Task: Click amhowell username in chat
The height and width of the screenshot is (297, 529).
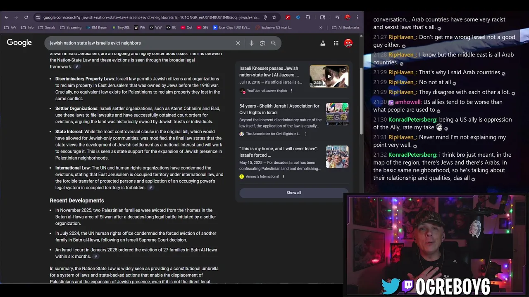Action: point(408,102)
